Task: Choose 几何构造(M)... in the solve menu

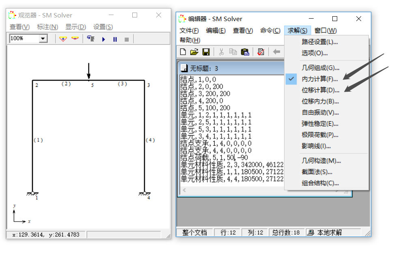Action: 327,161
